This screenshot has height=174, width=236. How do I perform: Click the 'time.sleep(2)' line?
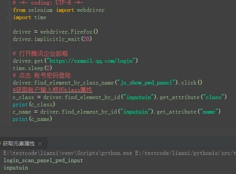32,68
